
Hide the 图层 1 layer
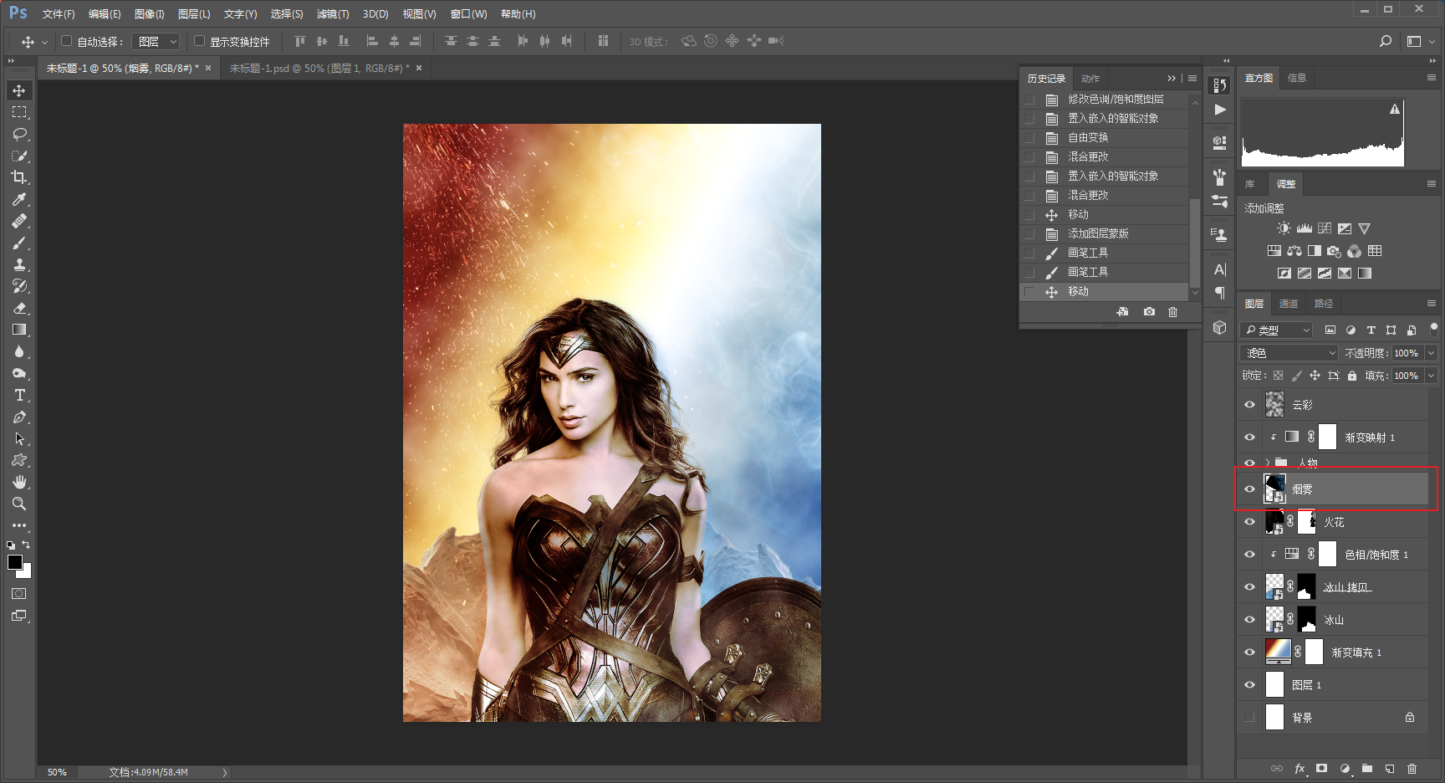pos(1249,684)
